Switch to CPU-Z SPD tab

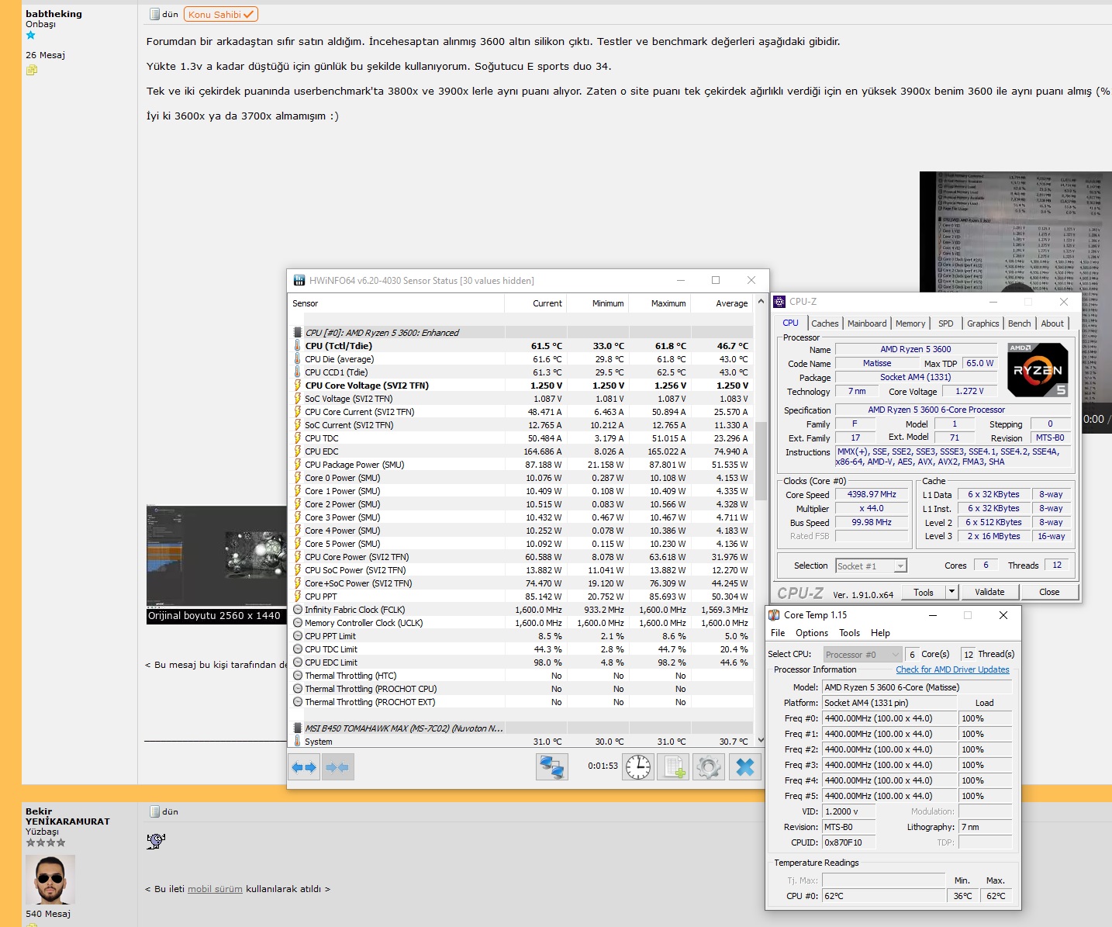[x=946, y=323]
